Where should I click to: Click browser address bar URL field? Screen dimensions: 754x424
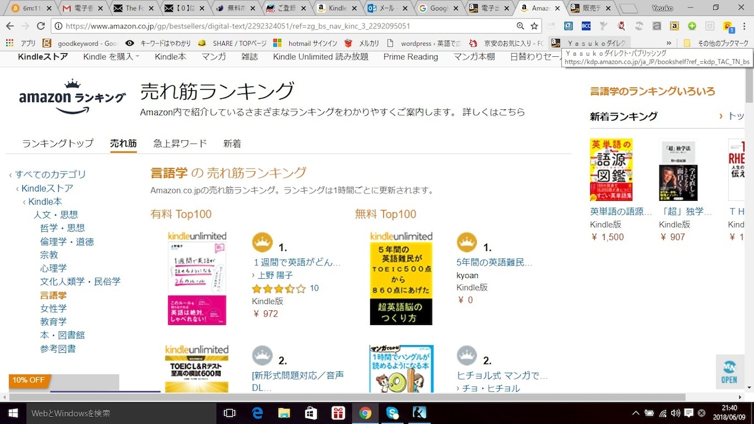coord(284,26)
